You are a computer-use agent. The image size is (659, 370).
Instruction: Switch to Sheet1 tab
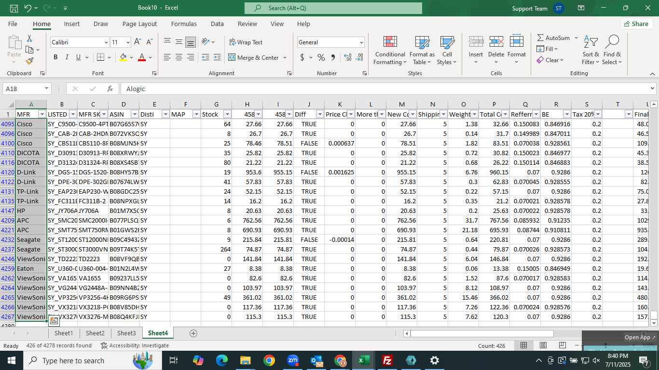tap(64, 333)
